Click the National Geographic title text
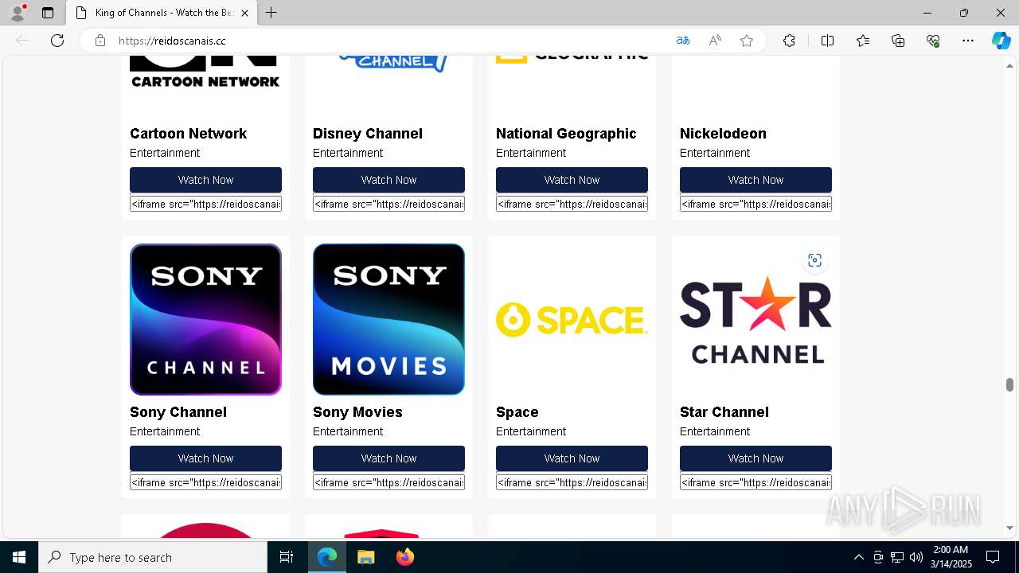 tap(566, 134)
